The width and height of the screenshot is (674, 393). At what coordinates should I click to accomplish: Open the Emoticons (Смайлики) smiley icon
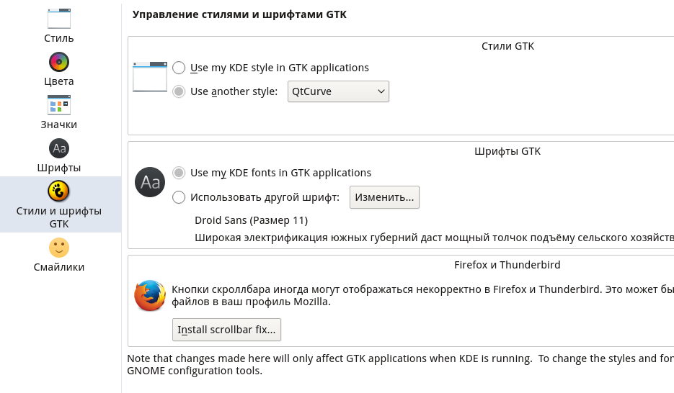coord(59,248)
